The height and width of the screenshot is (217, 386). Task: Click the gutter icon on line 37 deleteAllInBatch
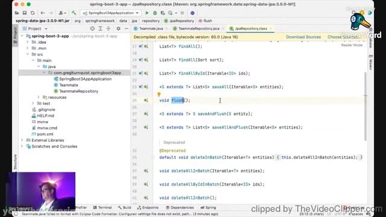146,171
